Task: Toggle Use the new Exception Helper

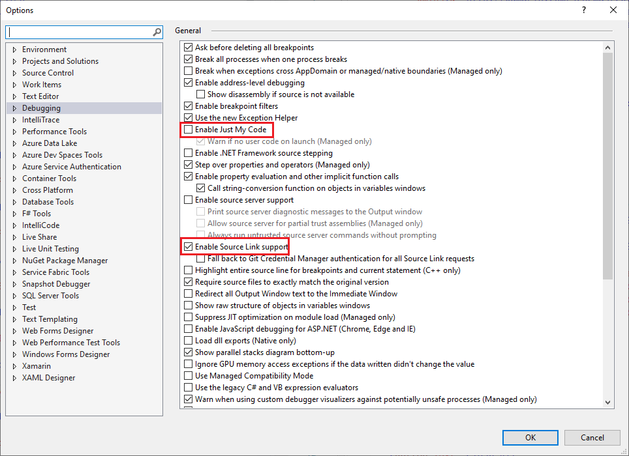Action: [x=188, y=118]
